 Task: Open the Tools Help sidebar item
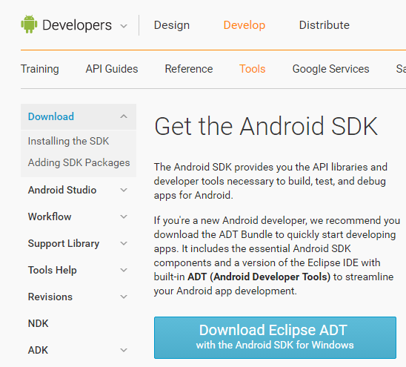tap(53, 271)
